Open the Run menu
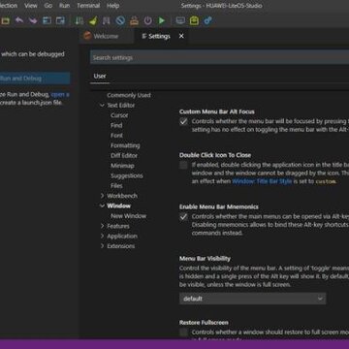349x349 pixels. click(x=64, y=6)
